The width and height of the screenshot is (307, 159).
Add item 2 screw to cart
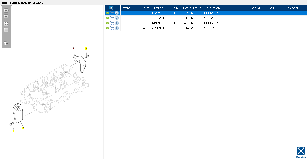pos(112,18)
